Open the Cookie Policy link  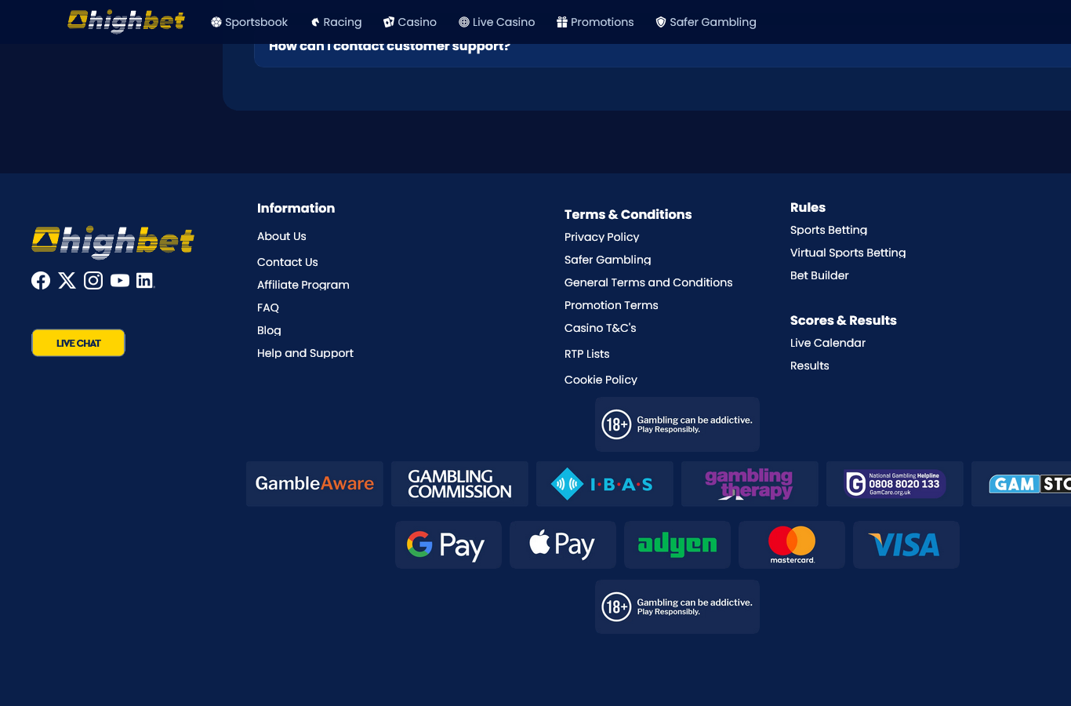(x=601, y=380)
